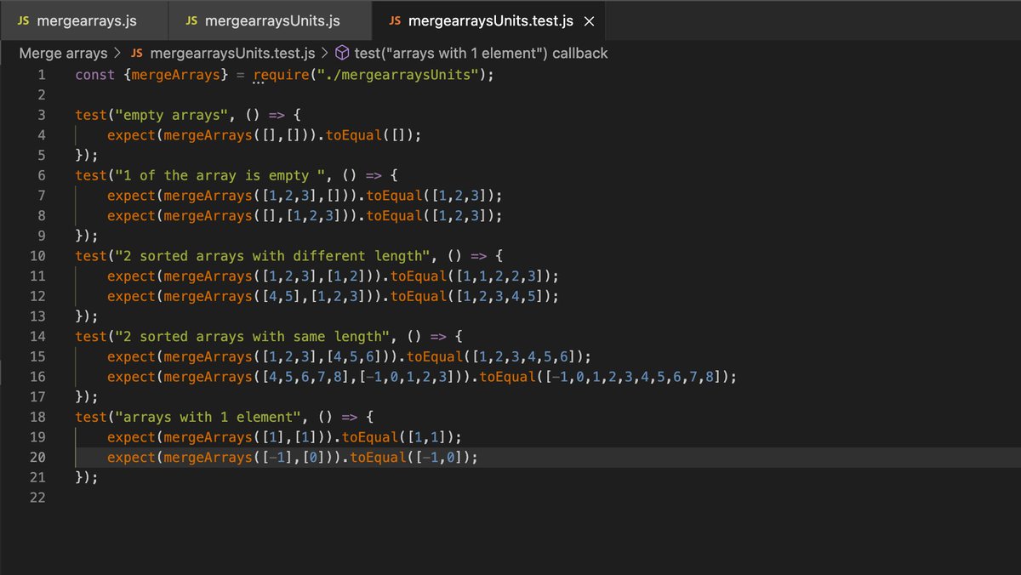1021x575 pixels.
Task: Click the expect call on line 7
Action: pyautogui.click(x=131, y=195)
